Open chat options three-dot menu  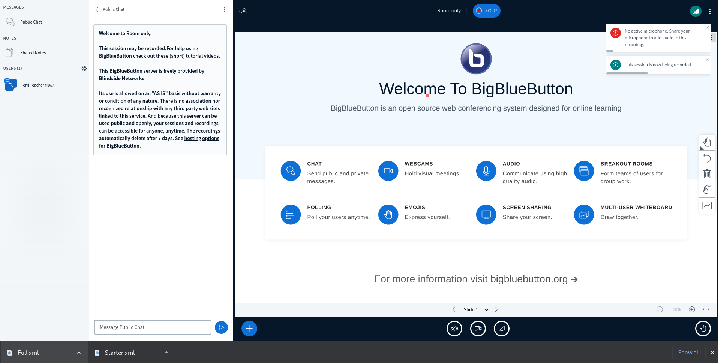(224, 10)
